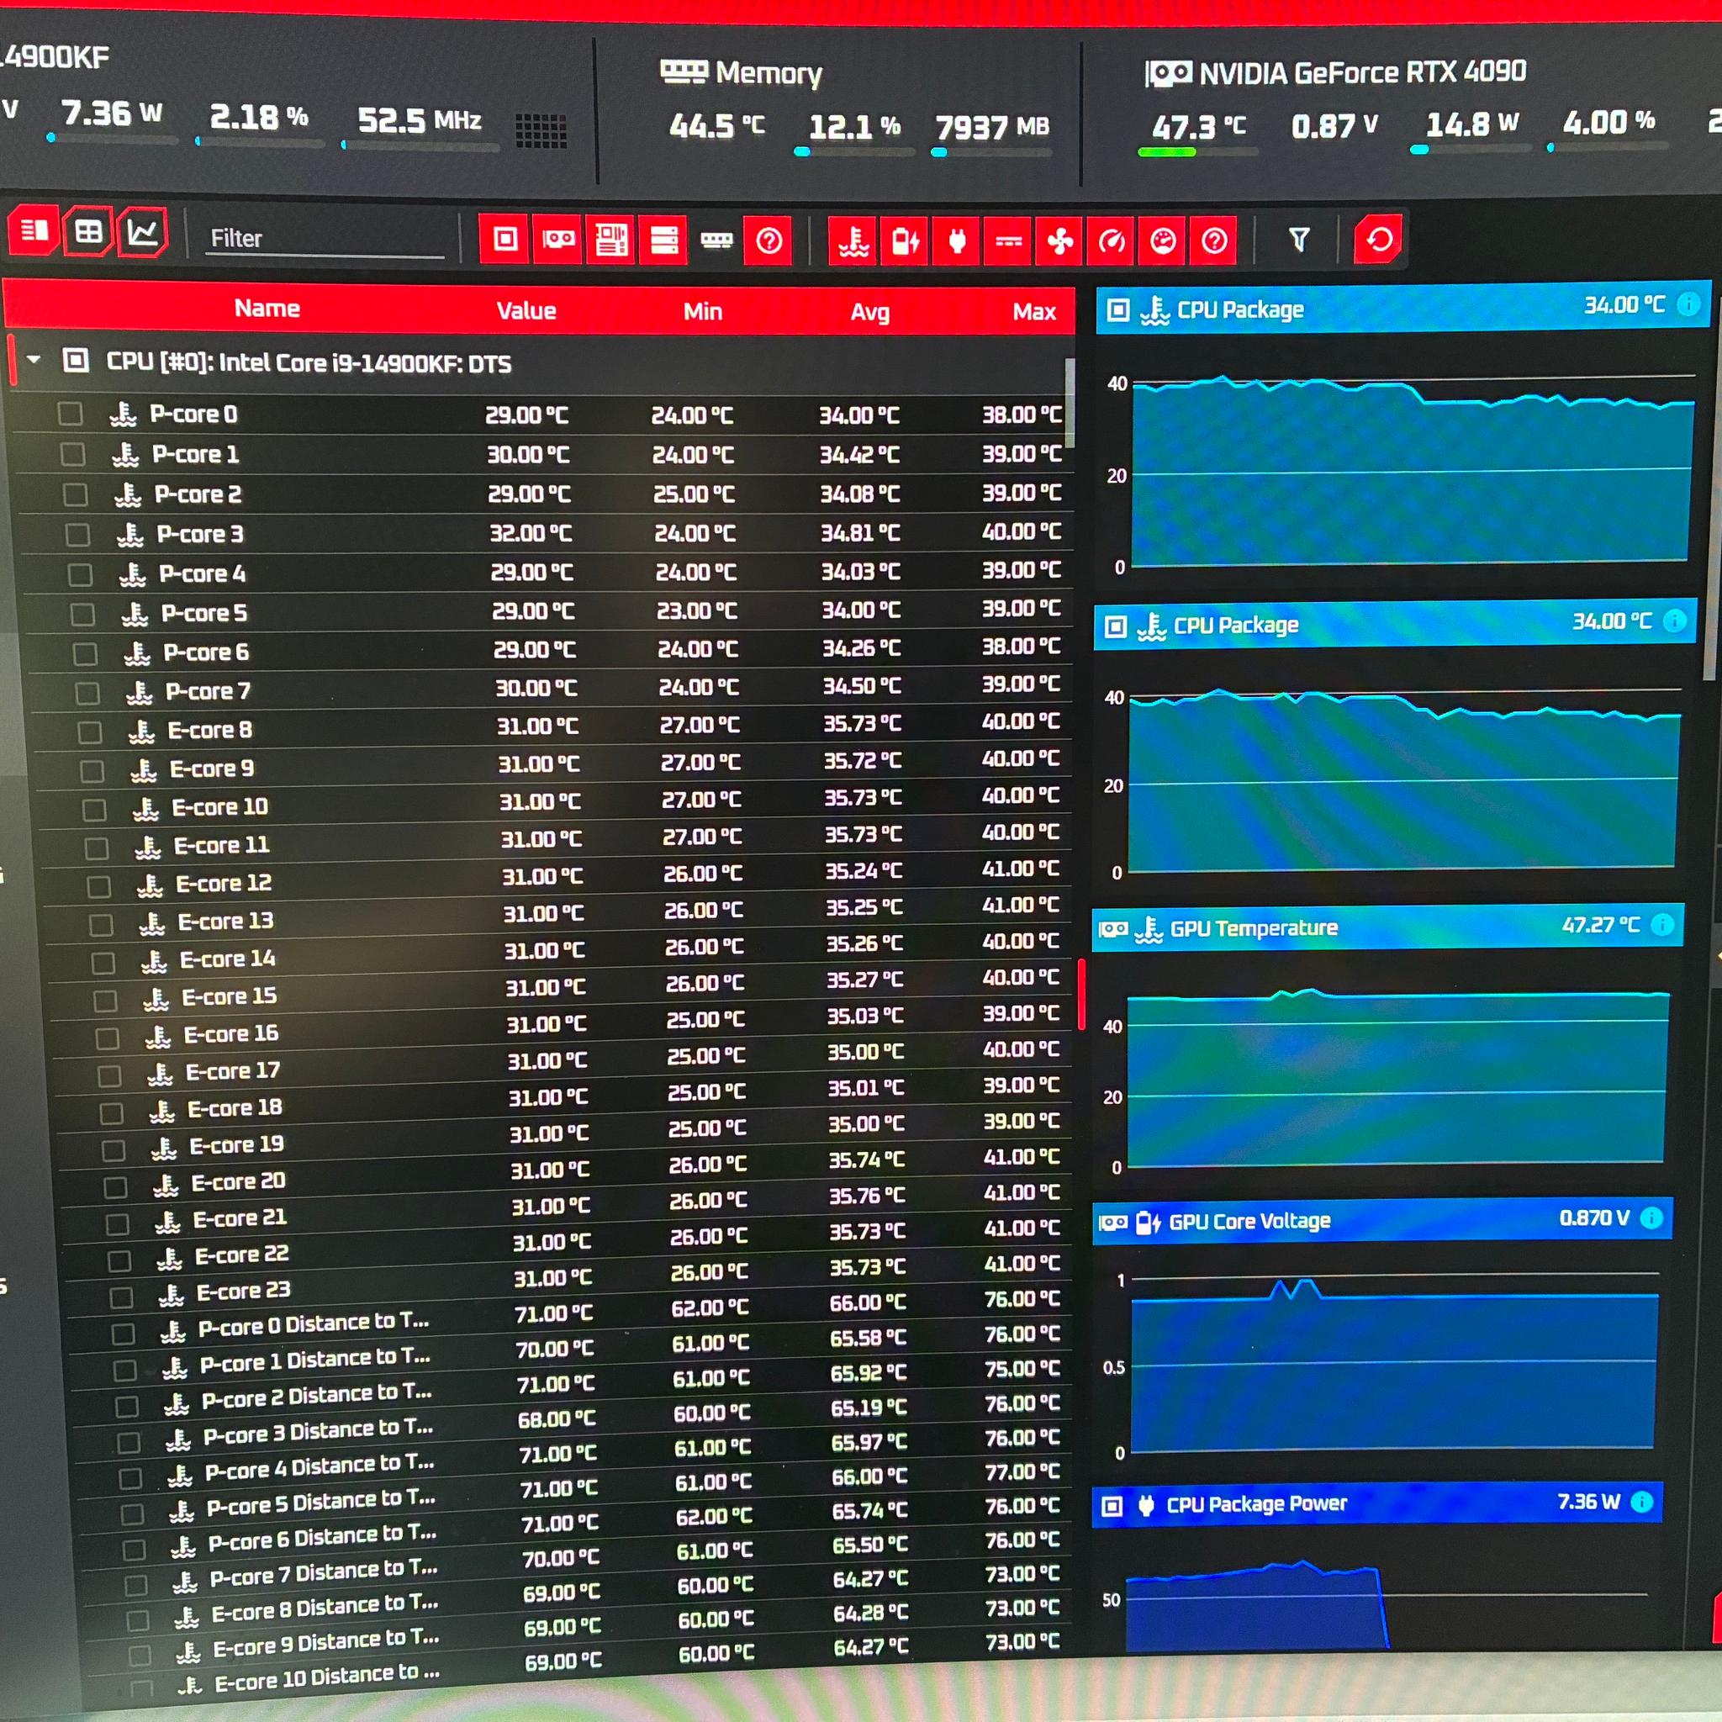Open info for GPU Core Voltage graph
Image resolution: width=1722 pixels, height=1722 pixels.
point(1651,1218)
